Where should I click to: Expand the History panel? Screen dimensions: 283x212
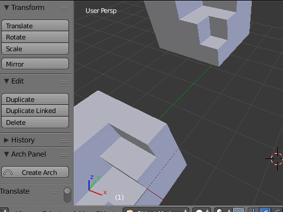(6, 140)
